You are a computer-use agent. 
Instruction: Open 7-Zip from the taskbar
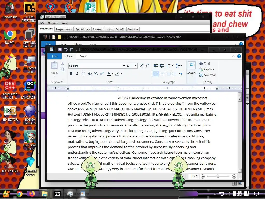[x=57, y=194]
